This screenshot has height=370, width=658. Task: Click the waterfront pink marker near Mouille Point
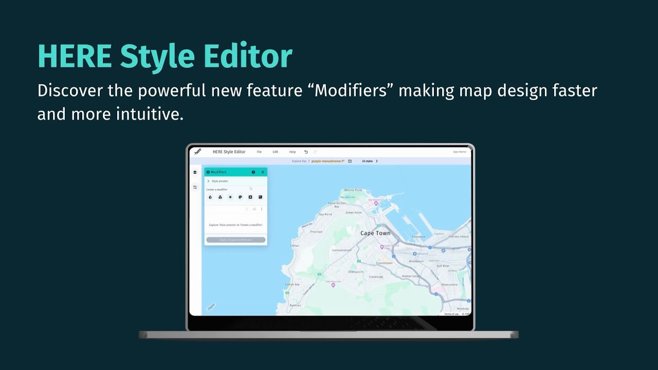(x=376, y=203)
